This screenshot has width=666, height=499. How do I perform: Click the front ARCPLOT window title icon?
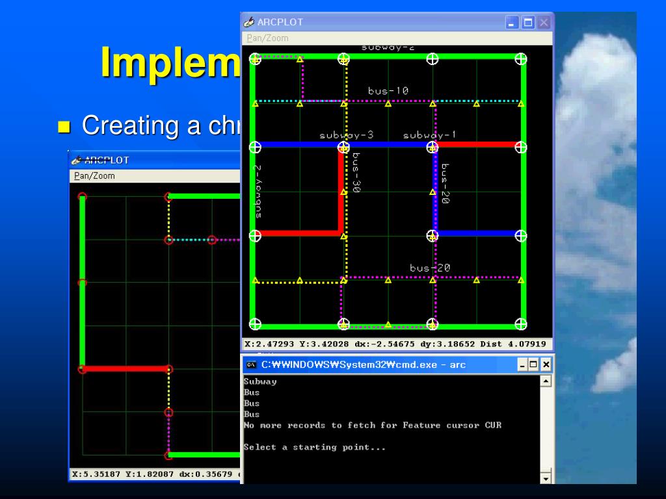[x=249, y=22]
